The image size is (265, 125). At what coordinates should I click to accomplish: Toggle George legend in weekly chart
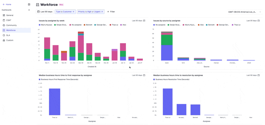tap(101, 25)
